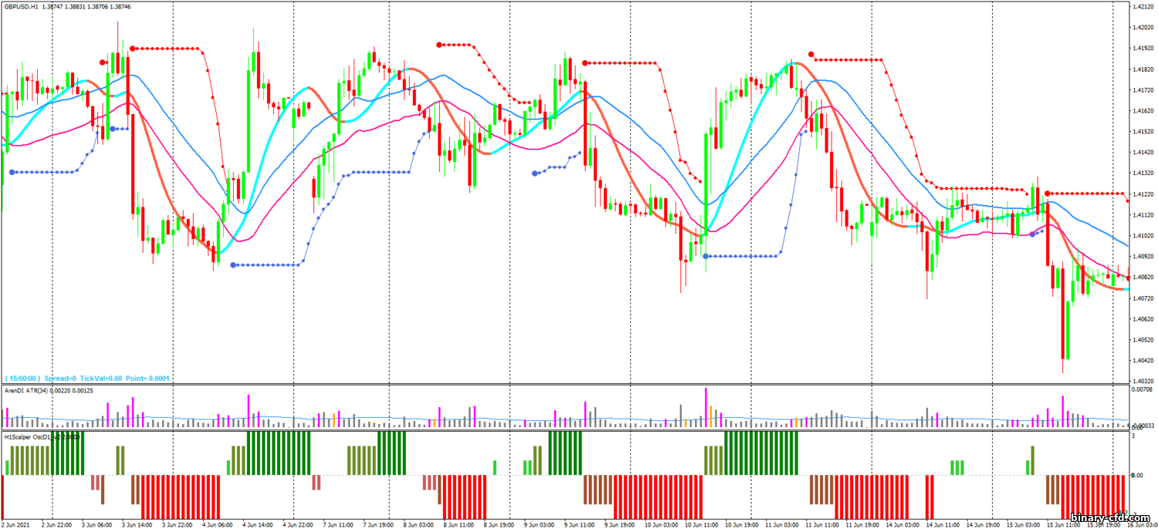Select the 4 Jun 22:00 time label
The height and width of the screenshot is (532, 1158).
tap(298, 525)
